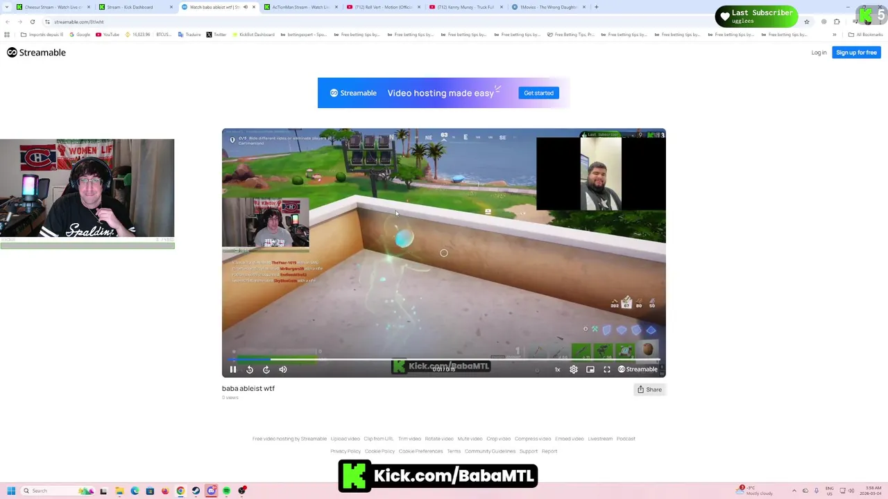Open File Explorer from the taskbar
Image resolution: width=888 pixels, height=499 pixels.
tap(119, 491)
